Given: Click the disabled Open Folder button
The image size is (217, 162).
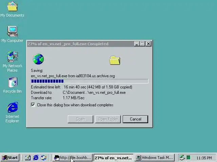Looking at the screenshot, I should click(x=108, y=119).
